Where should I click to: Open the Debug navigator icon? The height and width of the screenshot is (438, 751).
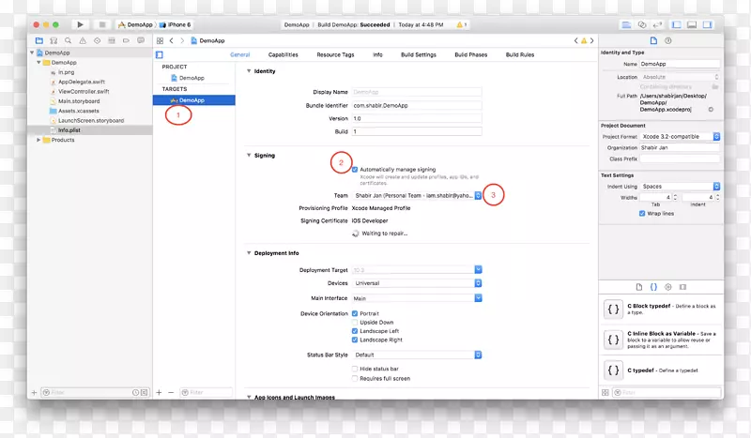[x=112, y=40]
